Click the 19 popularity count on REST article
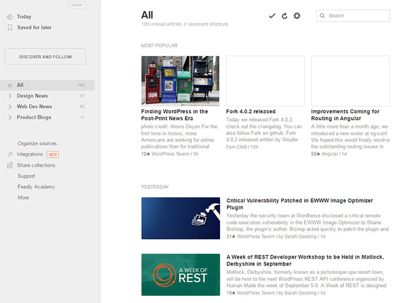 pos(231,293)
